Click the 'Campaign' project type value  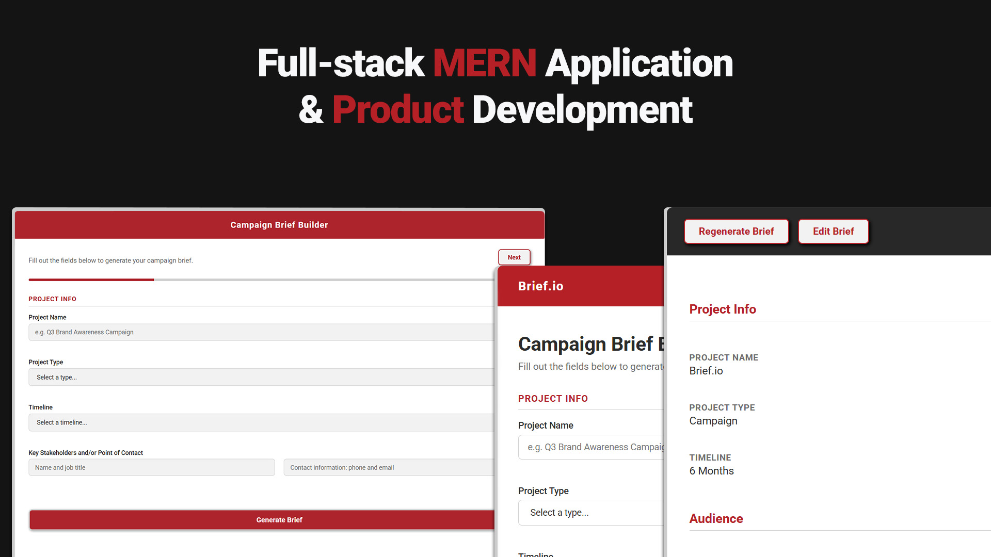coord(713,421)
